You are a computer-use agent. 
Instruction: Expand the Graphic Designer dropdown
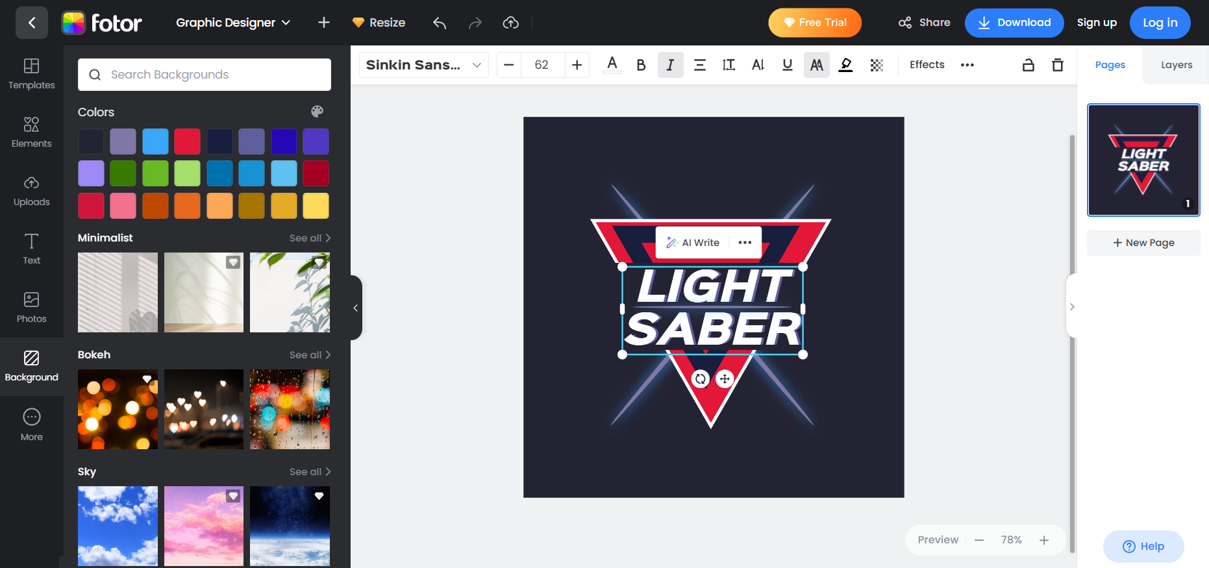click(x=232, y=23)
